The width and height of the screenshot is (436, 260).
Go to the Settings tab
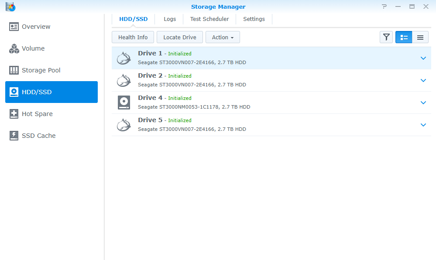point(254,19)
